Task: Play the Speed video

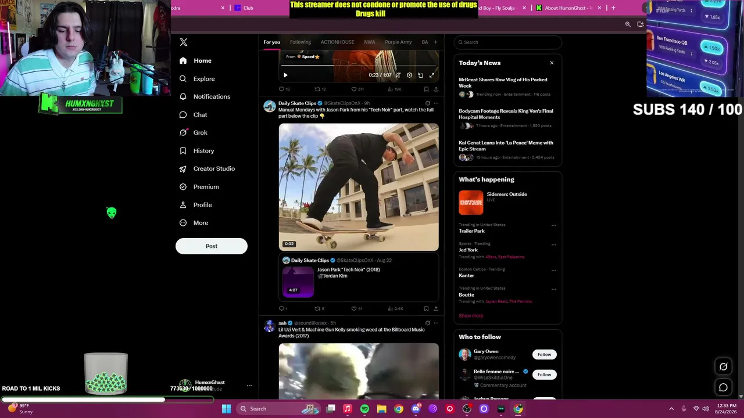Action: (285, 75)
